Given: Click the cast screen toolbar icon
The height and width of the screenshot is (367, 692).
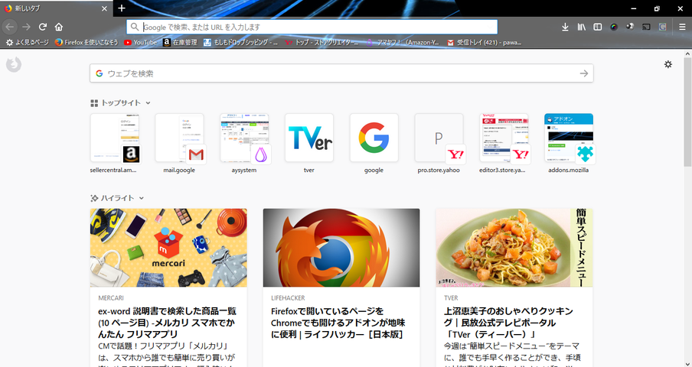Looking at the screenshot, I should (x=646, y=27).
